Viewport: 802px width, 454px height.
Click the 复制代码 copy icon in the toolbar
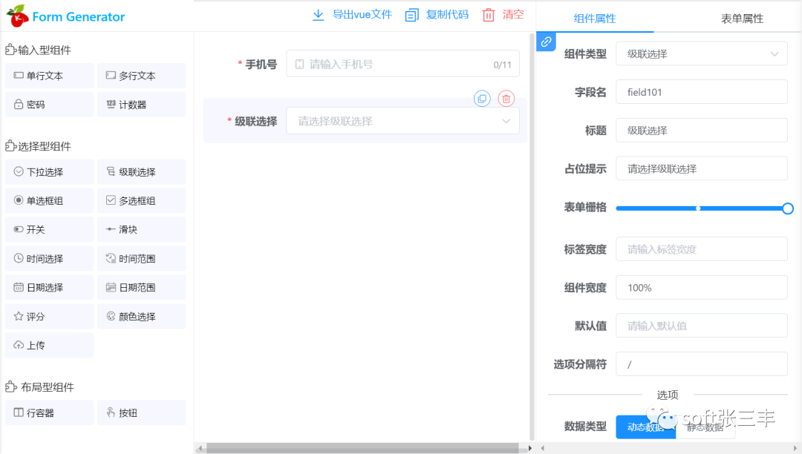tap(412, 15)
